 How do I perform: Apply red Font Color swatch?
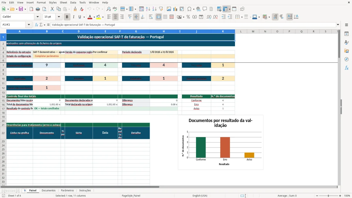point(90,17)
